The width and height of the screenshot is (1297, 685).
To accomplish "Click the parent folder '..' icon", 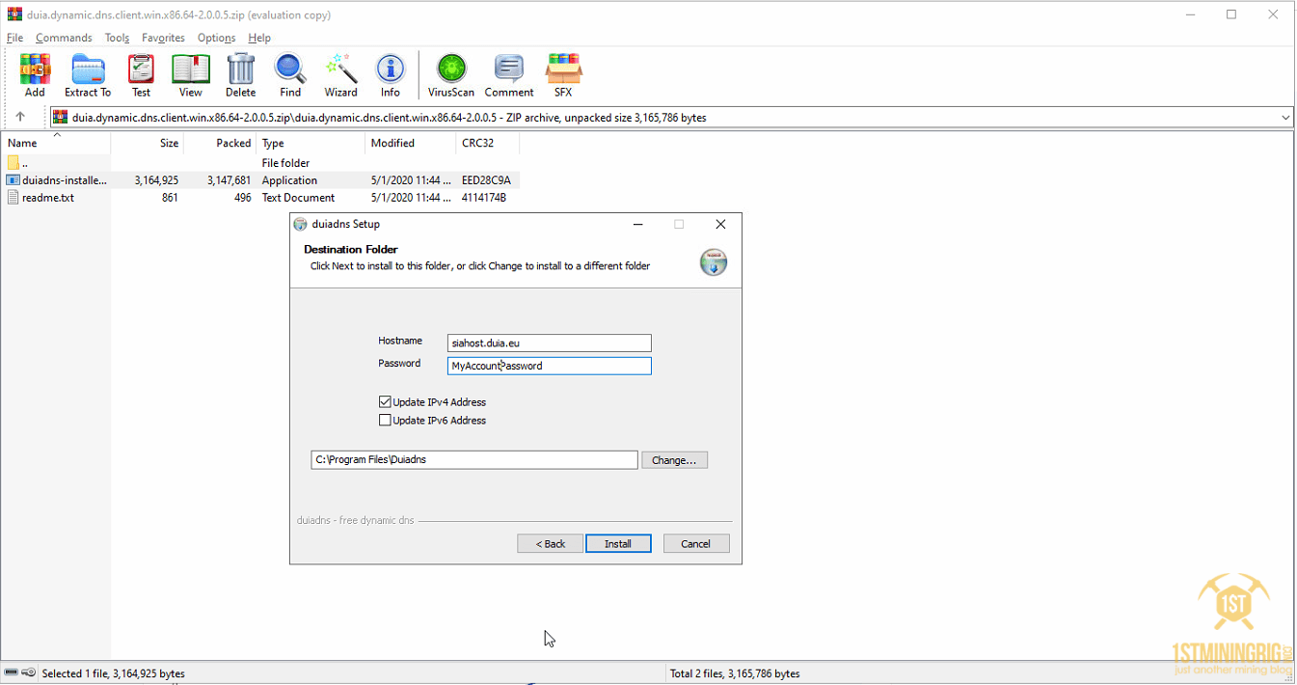I will coord(14,163).
